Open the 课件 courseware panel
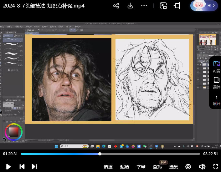 [x=216, y=83]
